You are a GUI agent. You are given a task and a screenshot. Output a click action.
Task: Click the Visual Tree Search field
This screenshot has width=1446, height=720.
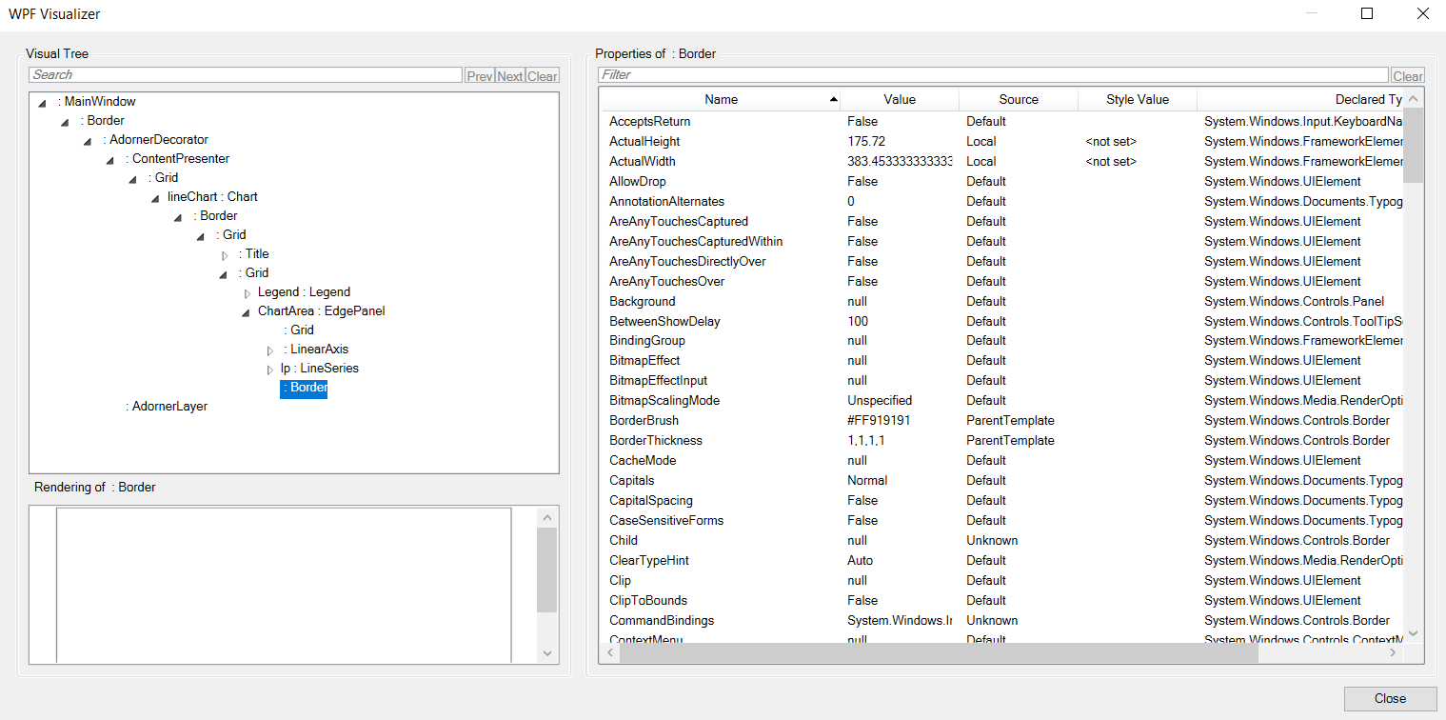pyautogui.click(x=246, y=74)
